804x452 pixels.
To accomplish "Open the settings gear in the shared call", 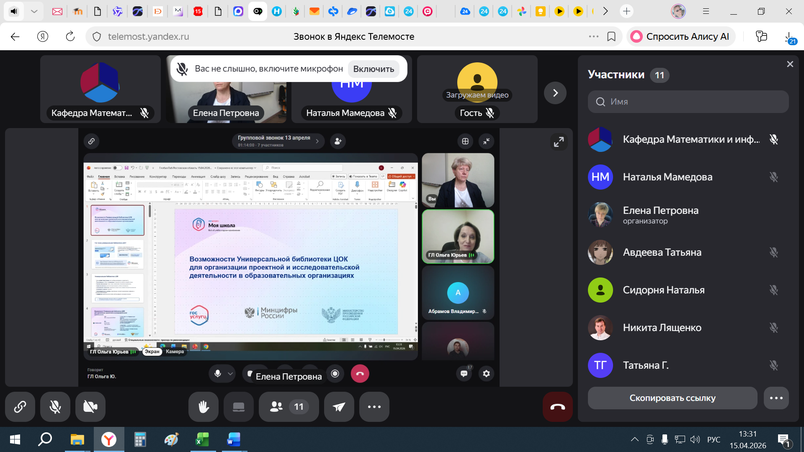I will (486, 373).
